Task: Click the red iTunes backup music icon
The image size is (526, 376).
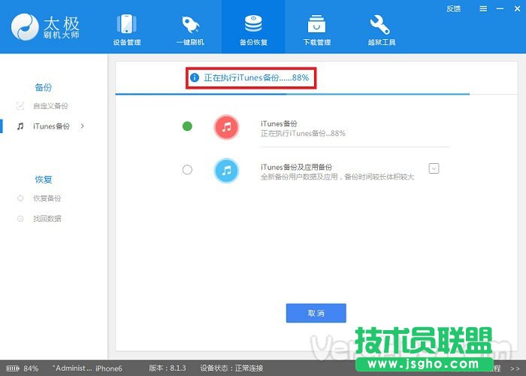Action: (x=226, y=127)
